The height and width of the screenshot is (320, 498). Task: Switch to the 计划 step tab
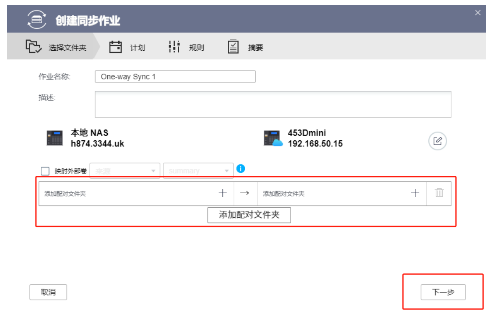pyautogui.click(x=127, y=48)
